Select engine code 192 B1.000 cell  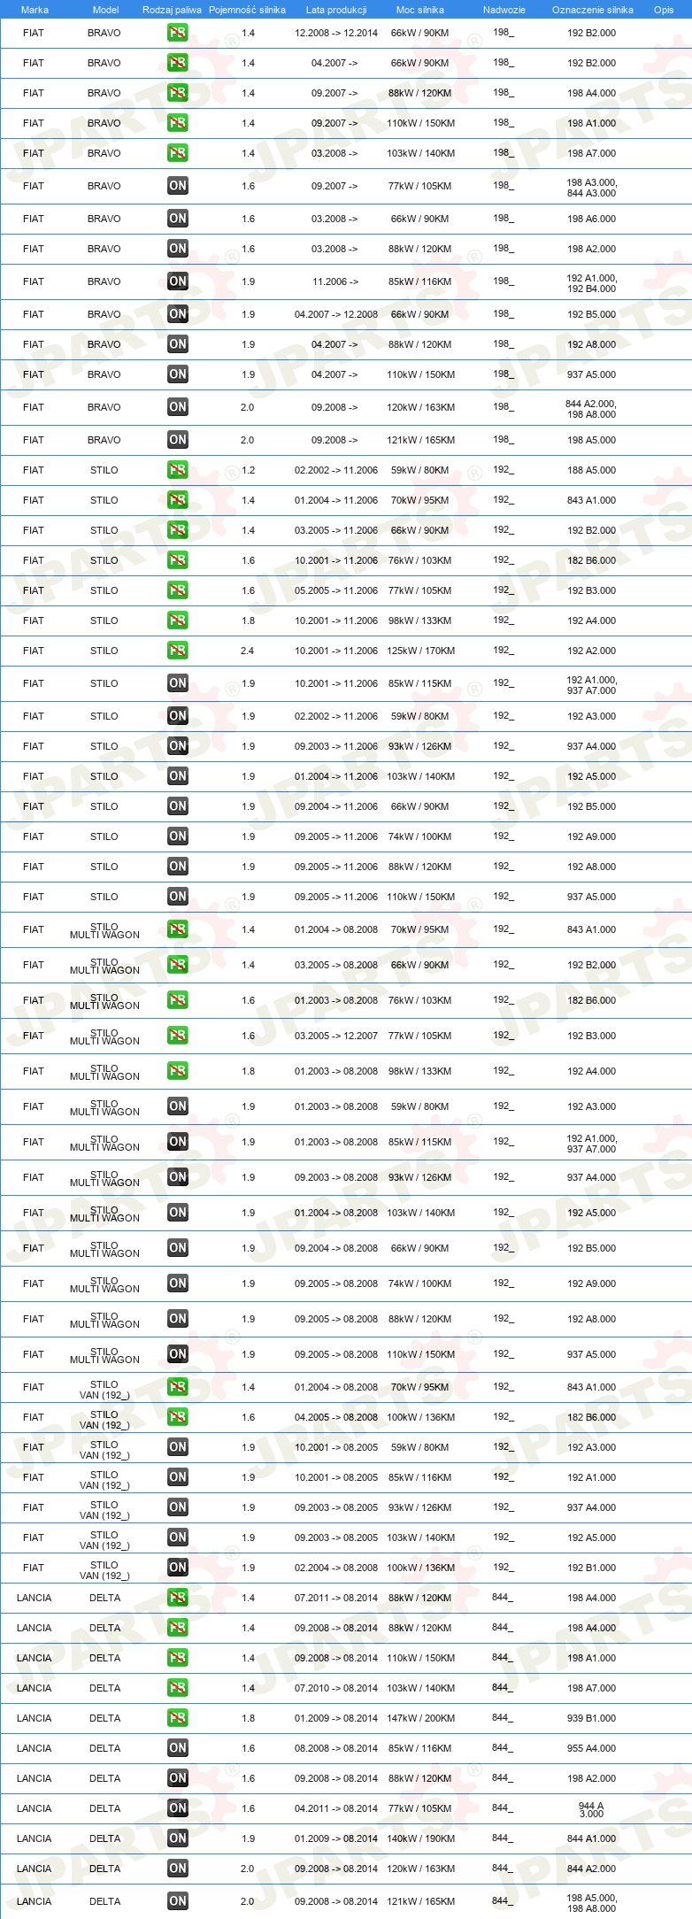pyautogui.click(x=592, y=1568)
